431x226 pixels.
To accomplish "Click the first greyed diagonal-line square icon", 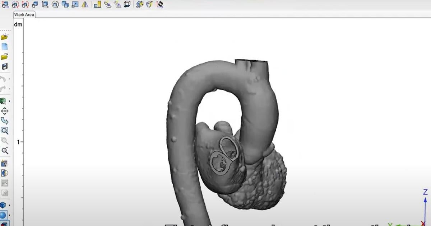I will click(4, 183).
